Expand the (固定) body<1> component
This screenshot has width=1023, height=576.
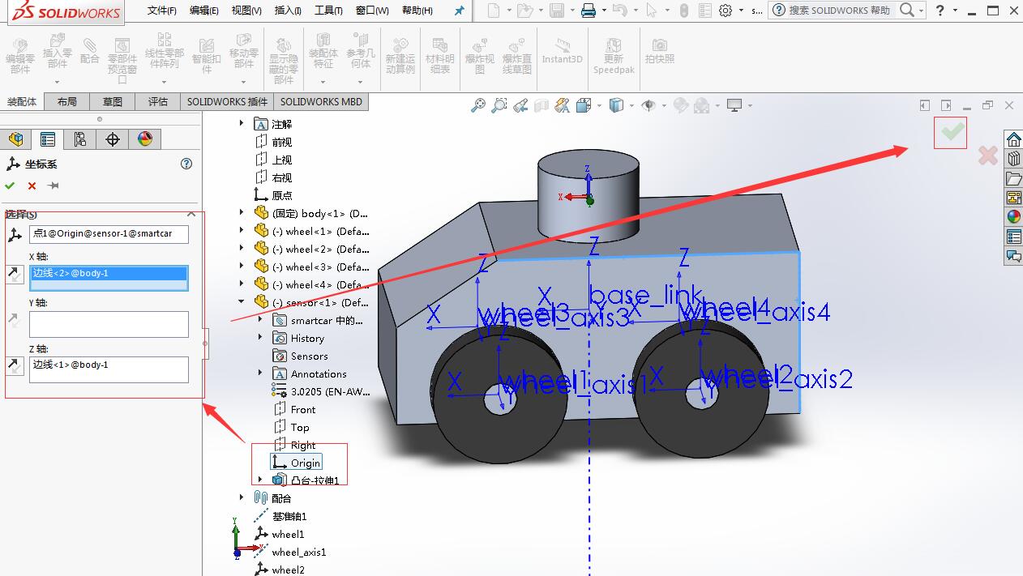click(x=242, y=213)
